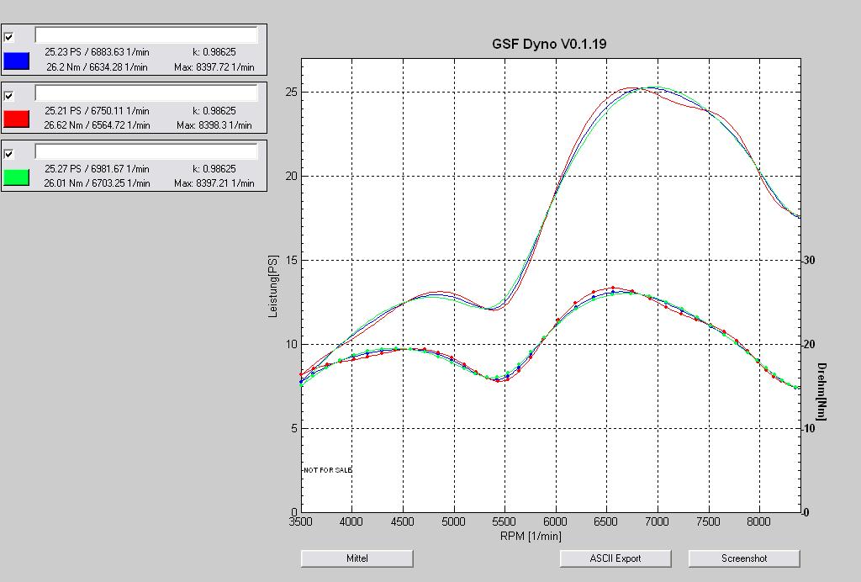The width and height of the screenshot is (861, 582).
Task: Uncheck the blue run's visibility checkbox
Action: (x=9, y=37)
